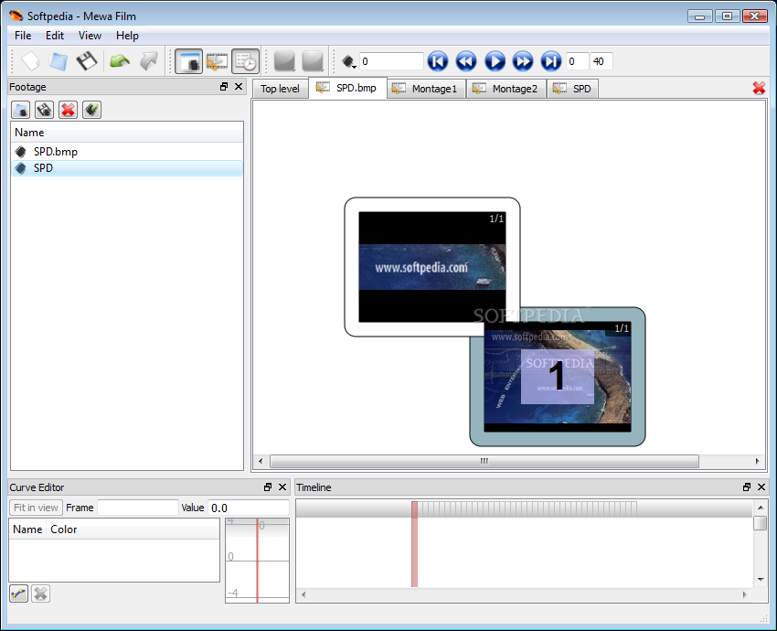Image resolution: width=777 pixels, height=631 pixels.
Task: Click the Timeline horizontal scroll left arrow
Action: [303, 594]
